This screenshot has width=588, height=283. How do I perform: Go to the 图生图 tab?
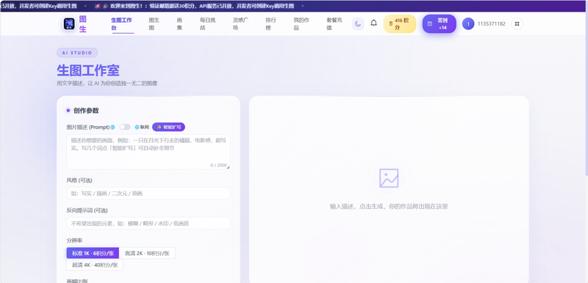pos(154,23)
